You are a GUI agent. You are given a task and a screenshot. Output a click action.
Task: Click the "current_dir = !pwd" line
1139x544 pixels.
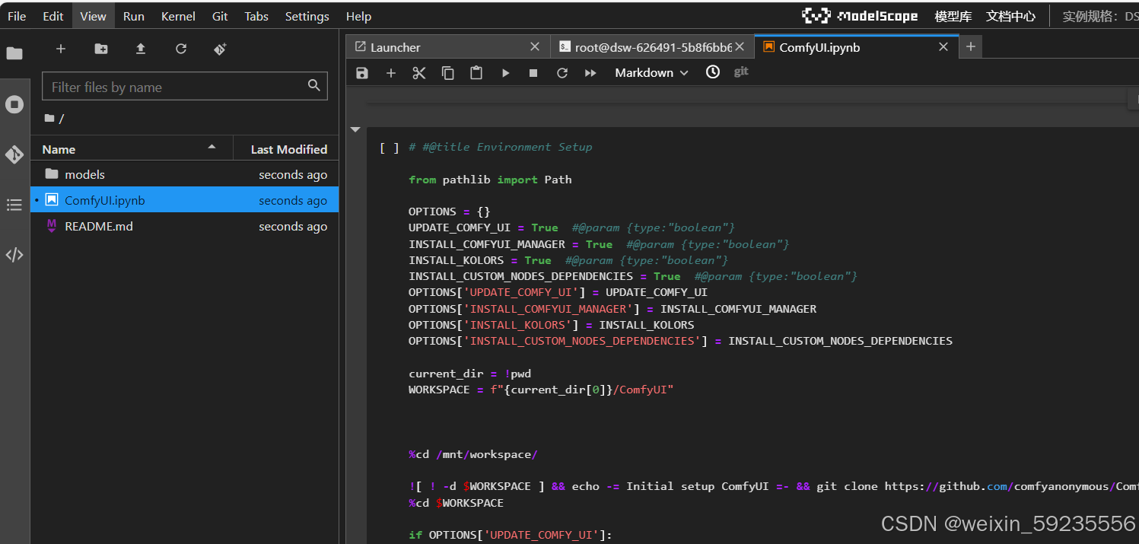[469, 374]
